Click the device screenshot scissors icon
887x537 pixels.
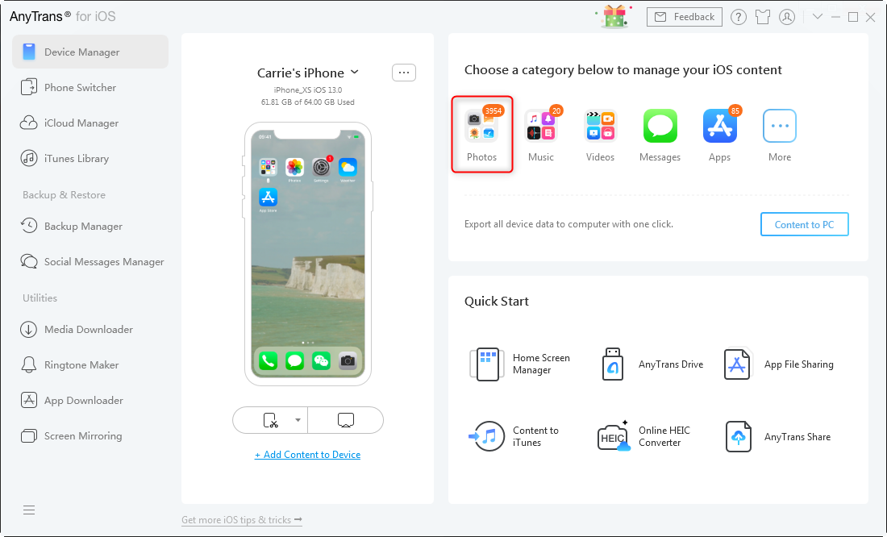[x=271, y=420]
